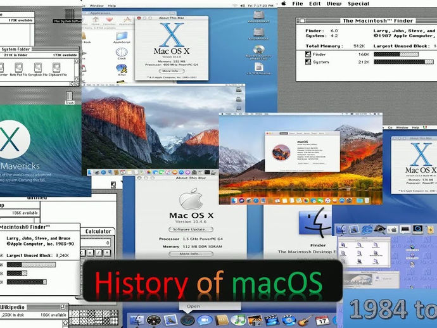
Task: Open Help menu in Mac OS X 10.2 menubar
Action: [111, 6]
